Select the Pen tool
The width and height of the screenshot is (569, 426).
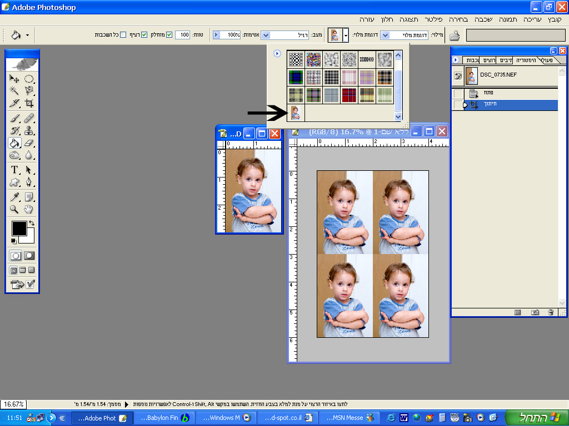tap(29, 182)
